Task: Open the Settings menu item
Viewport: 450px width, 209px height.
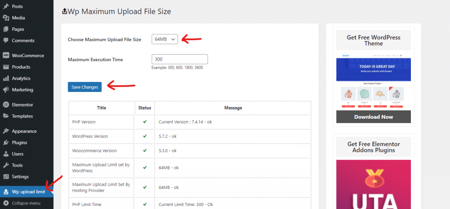Action: pos(27,177)
